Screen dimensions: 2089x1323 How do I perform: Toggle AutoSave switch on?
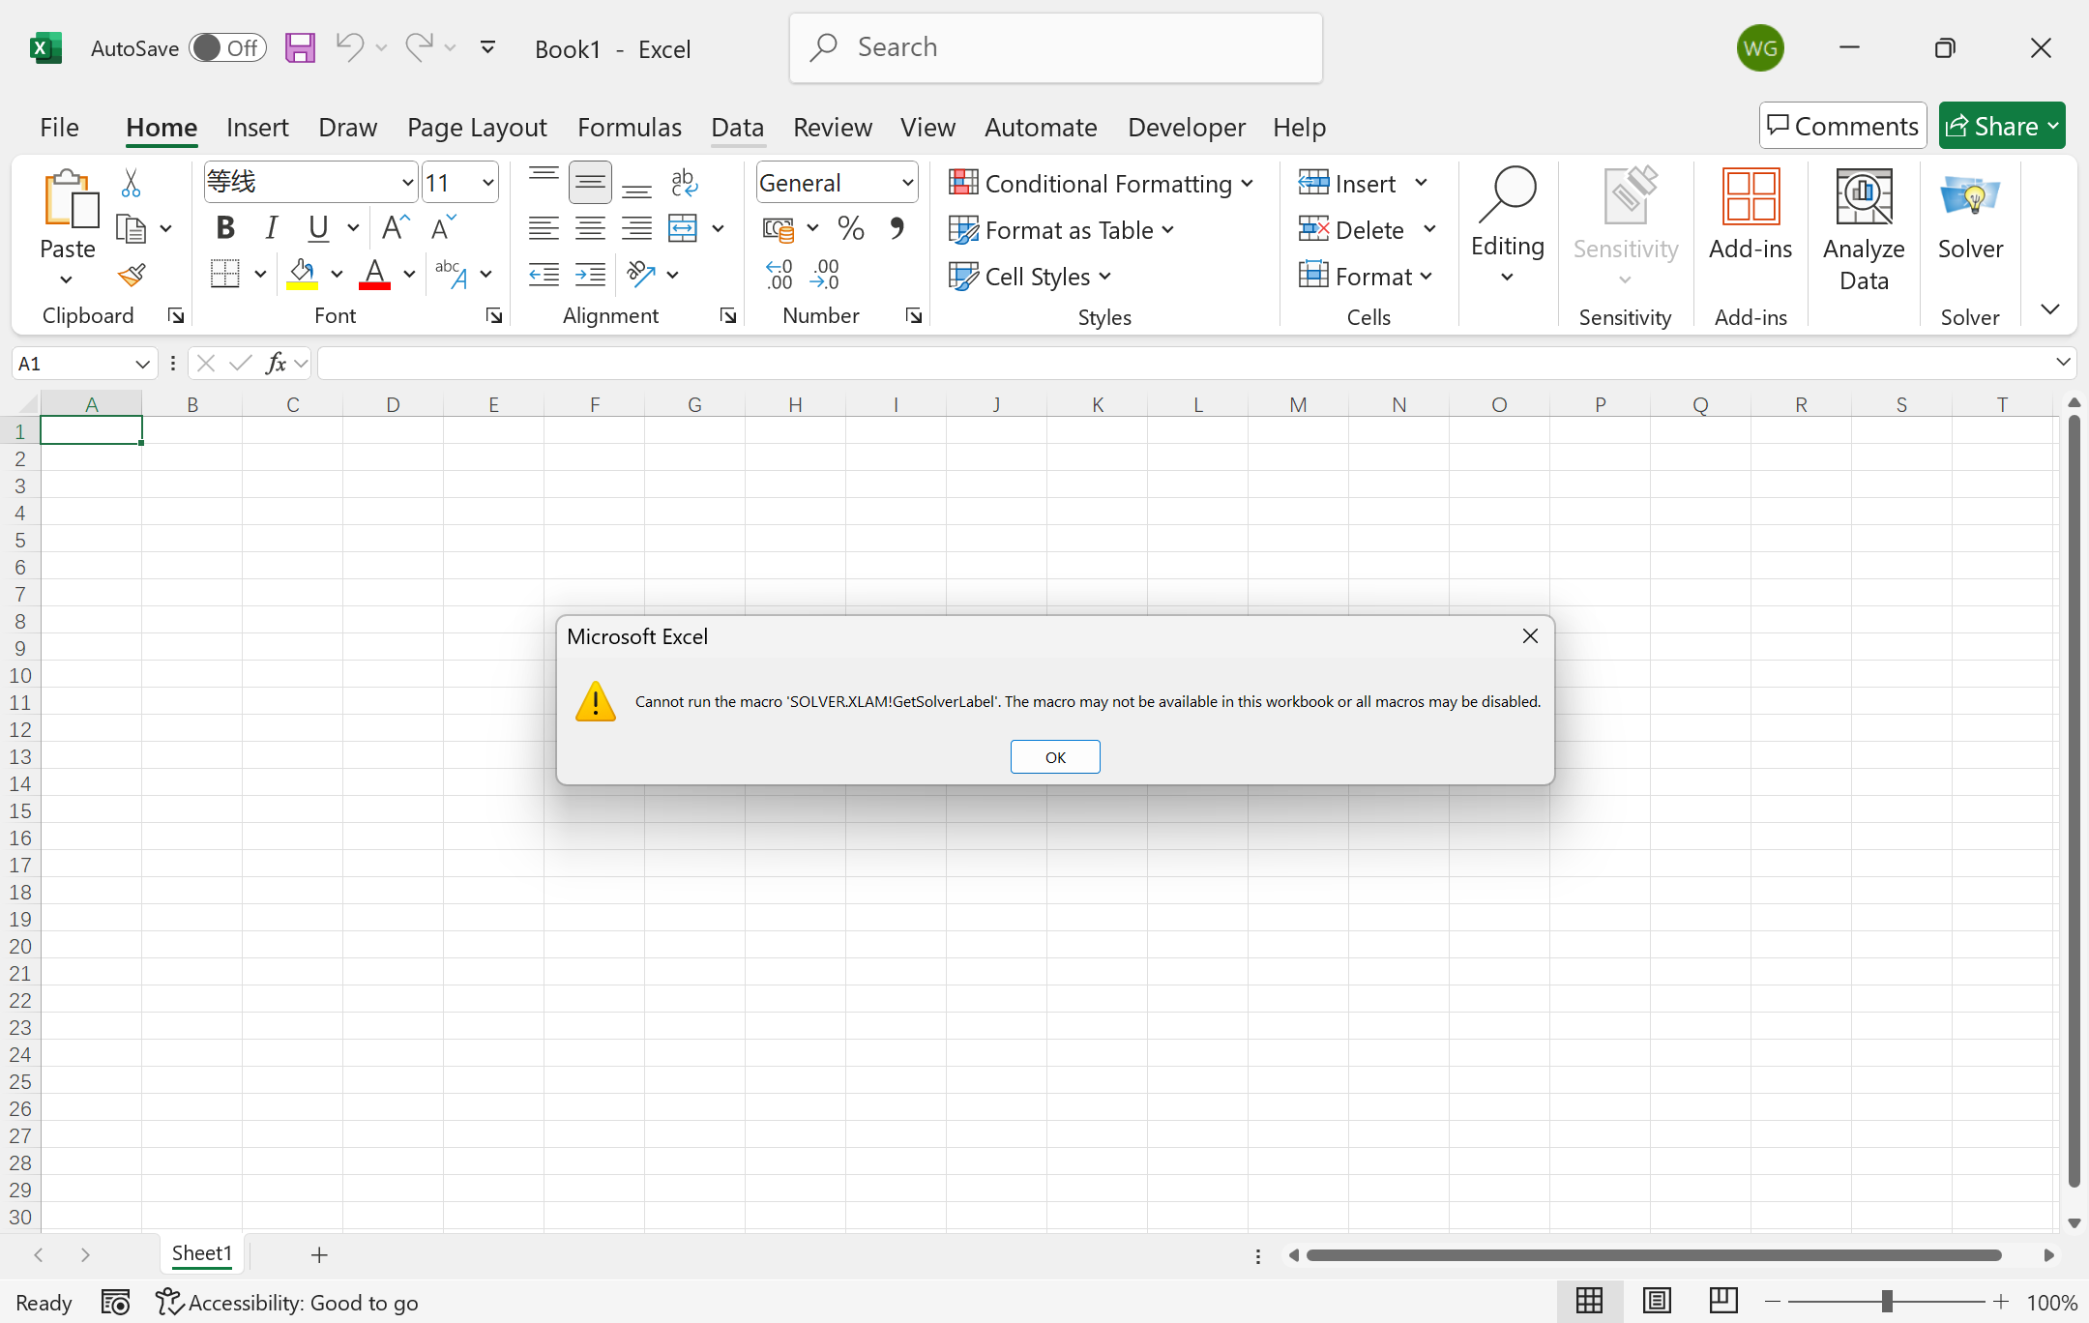click(x=227, y=47)
